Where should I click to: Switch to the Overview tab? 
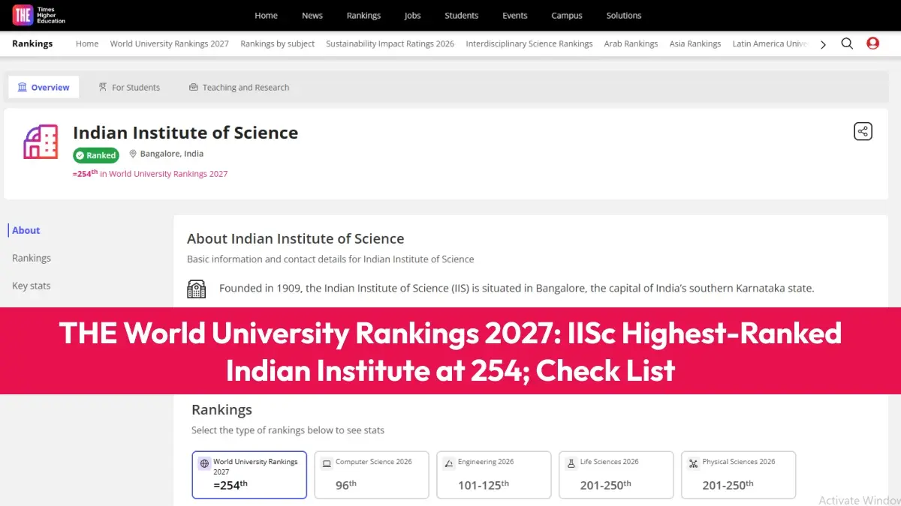[44, 87]
